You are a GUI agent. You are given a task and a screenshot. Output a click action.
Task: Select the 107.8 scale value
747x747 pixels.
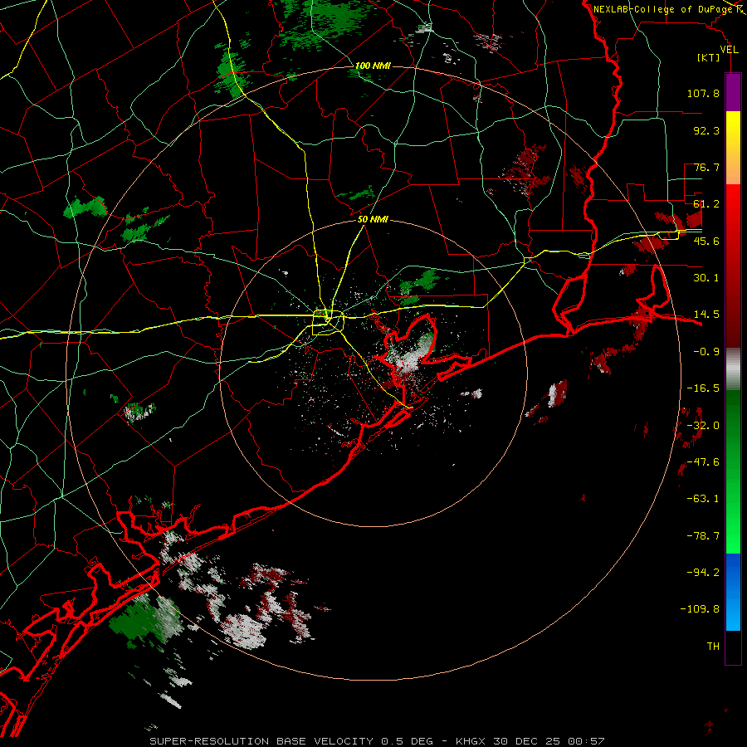[x=703, y=93]
